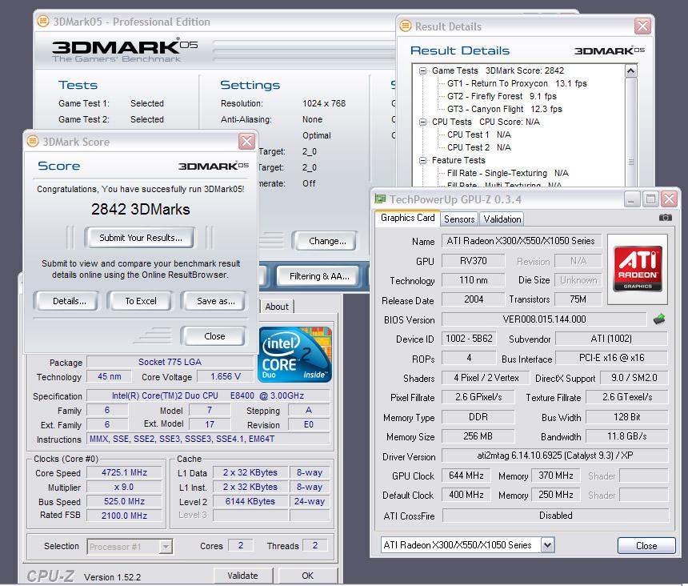This screenshot has width=688, height=586.
Task: Open Filtering & AA settings
Action: (319, 276)
